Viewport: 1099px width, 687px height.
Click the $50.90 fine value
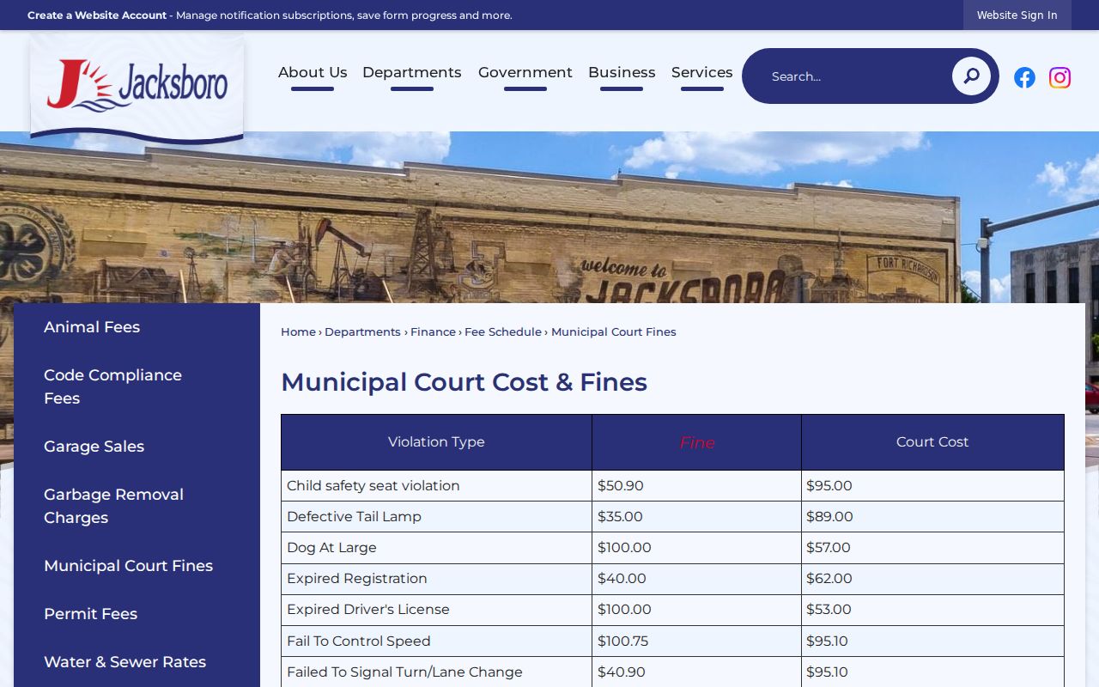click(x=621, y=486)
